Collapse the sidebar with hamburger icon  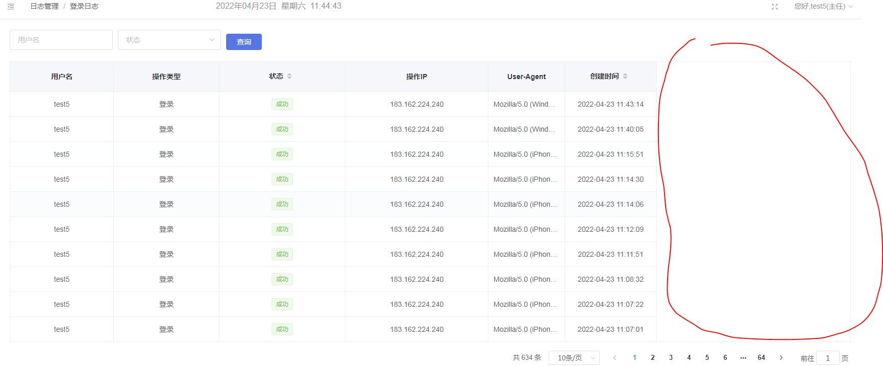pos(11,7)
